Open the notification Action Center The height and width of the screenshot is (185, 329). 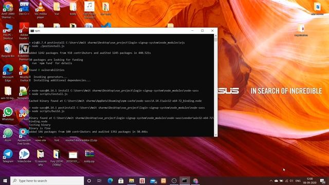[323, 180]
